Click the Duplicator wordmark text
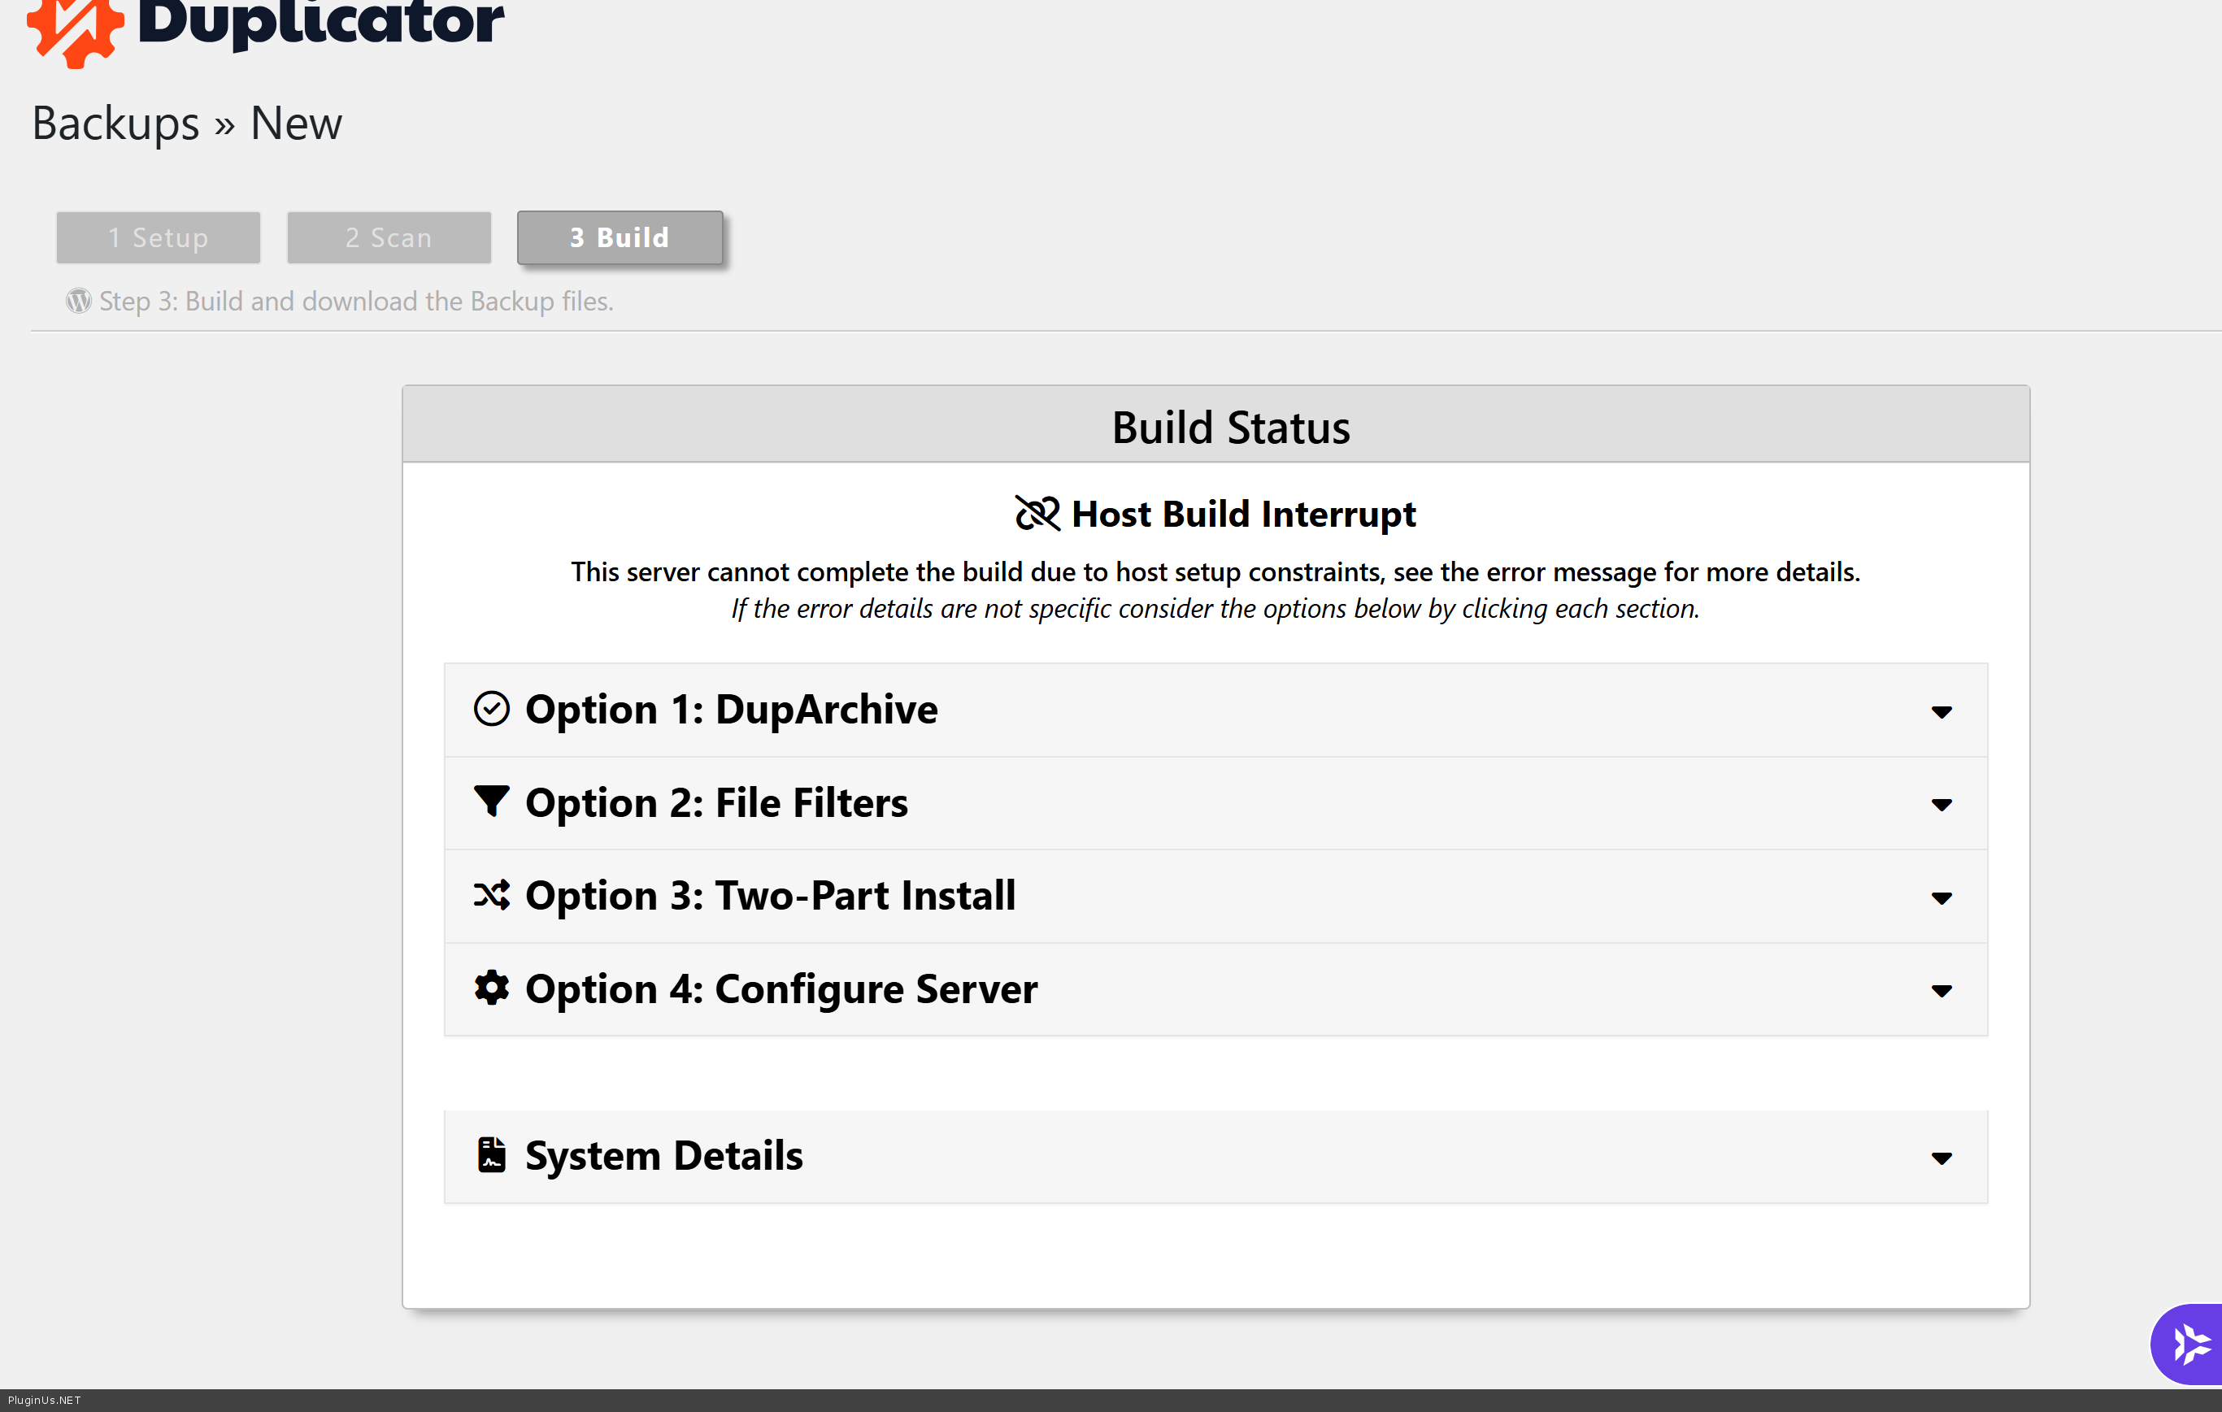 click(x=320, y=22)
